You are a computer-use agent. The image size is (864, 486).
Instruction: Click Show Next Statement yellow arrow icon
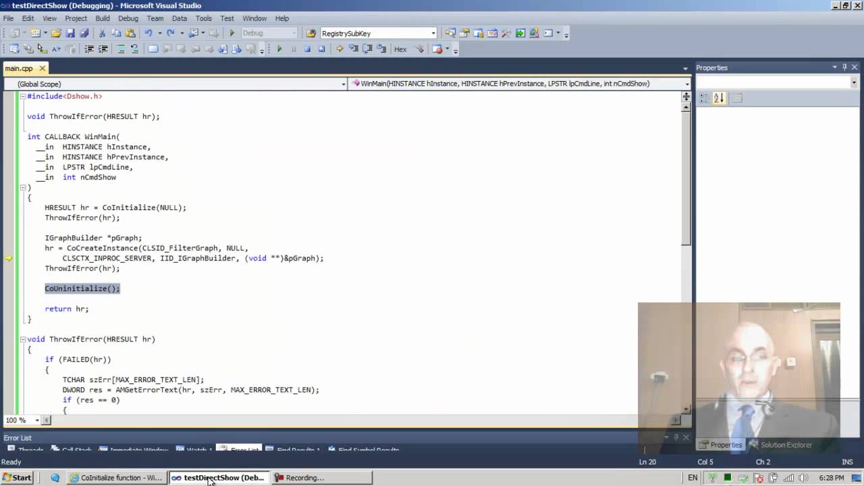(340, 49)
